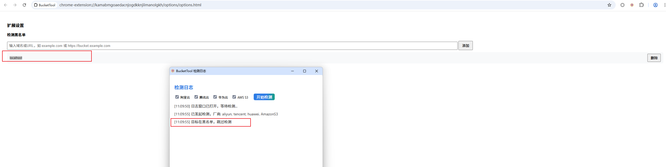
Task: Click the 开始检测 button
Action: 264,97
